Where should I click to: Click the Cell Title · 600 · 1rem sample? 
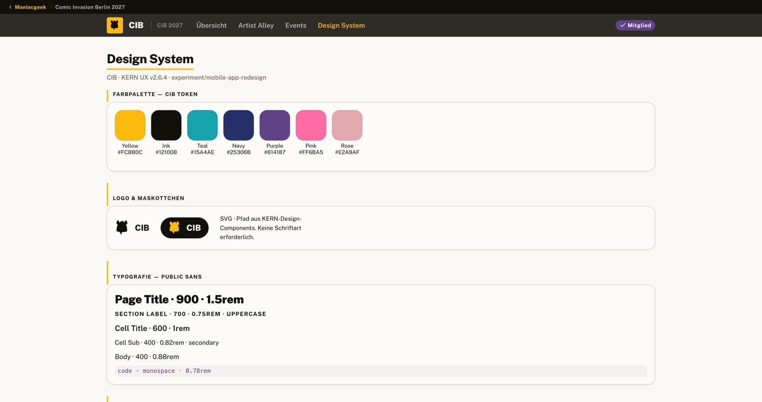tap(152, 328)
